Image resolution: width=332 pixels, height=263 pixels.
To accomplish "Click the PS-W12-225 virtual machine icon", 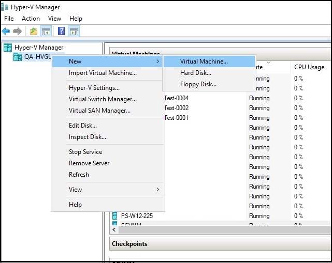I will pyautogui.click(x=115, y=215).
